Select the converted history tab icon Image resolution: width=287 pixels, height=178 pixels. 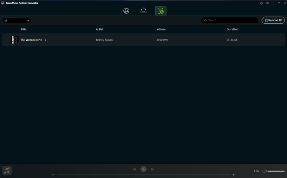coord(161,11)
